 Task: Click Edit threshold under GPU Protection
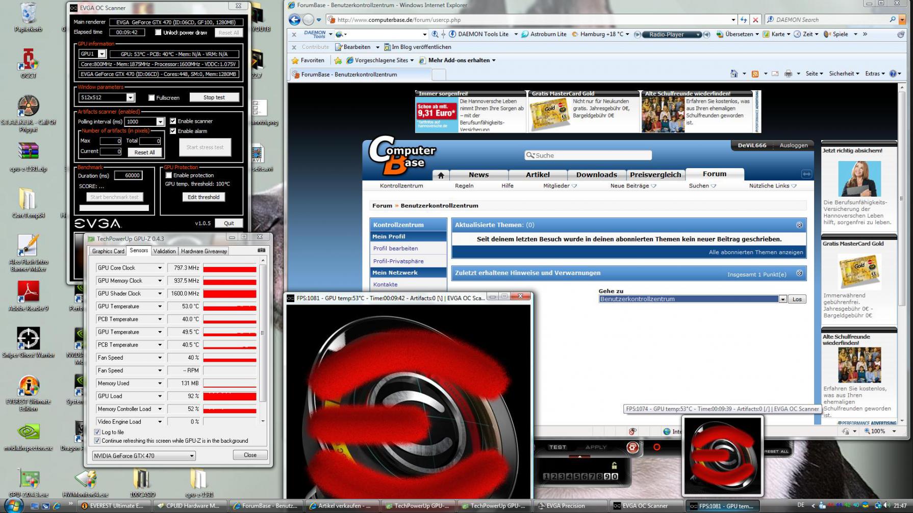204,197
